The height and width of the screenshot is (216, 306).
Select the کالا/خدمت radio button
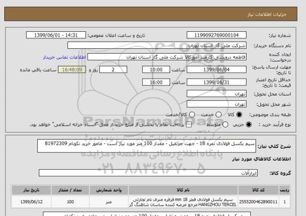[x=192, y=115]
